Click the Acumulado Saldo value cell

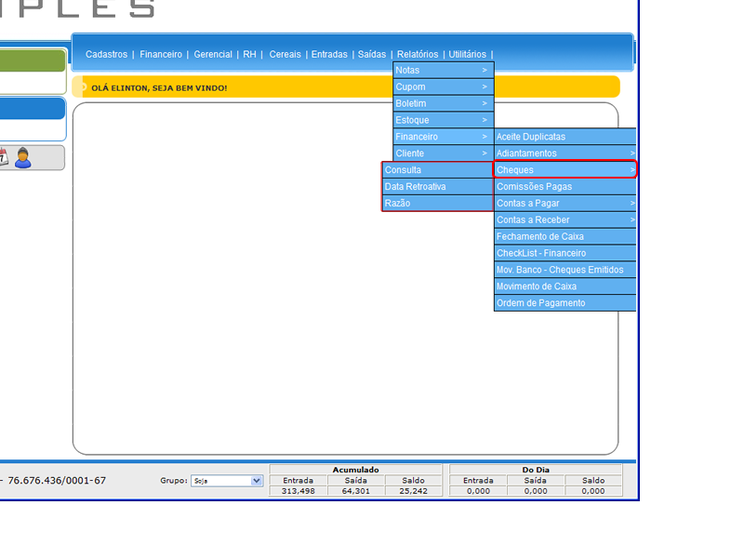tap(413, 491)
